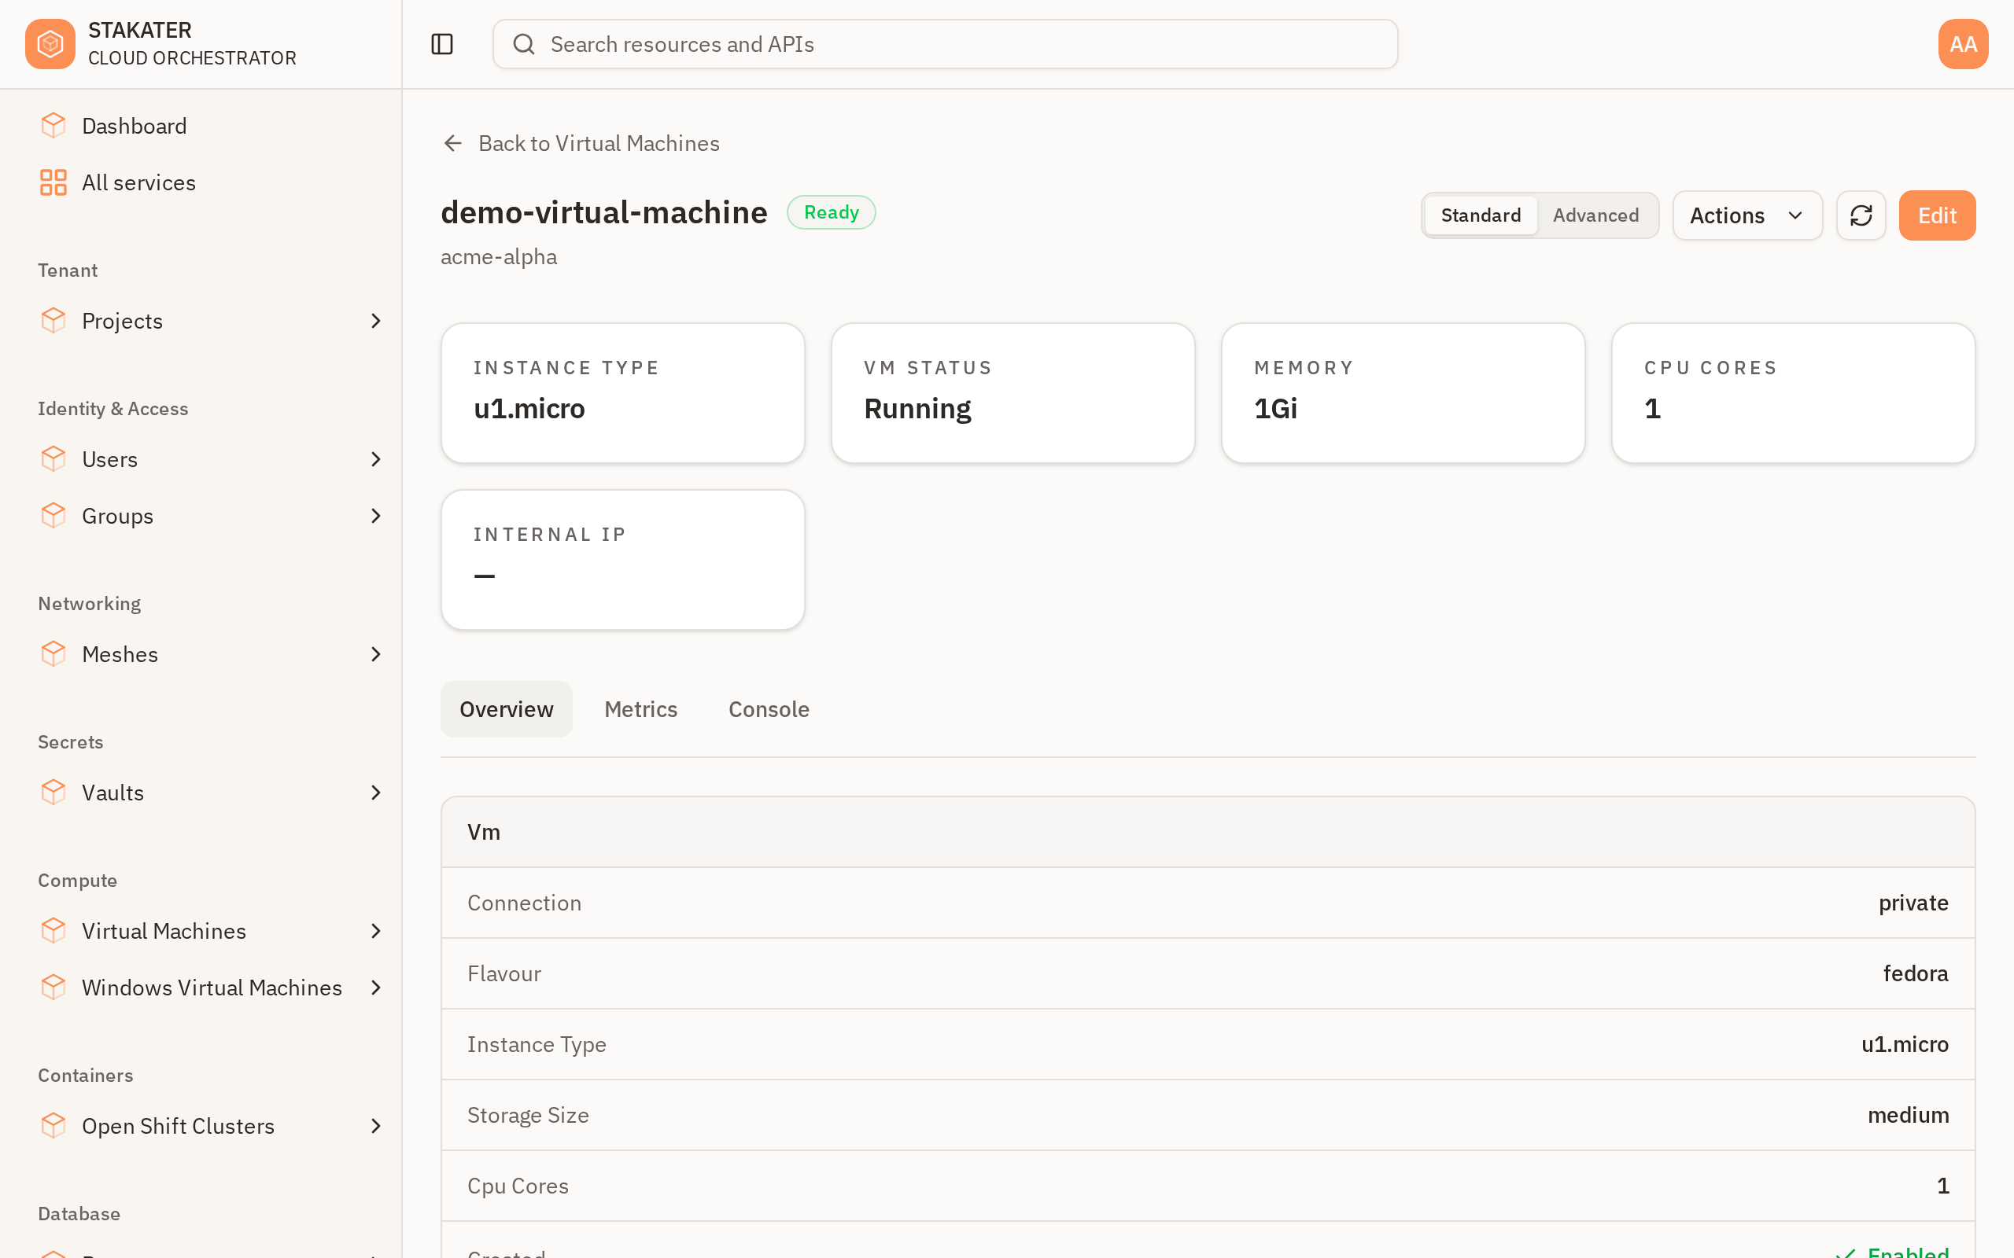Refresh the virtual machine details
Image resolution: width=2014 pixels, height=1258 pixels.
(1861, 215)
